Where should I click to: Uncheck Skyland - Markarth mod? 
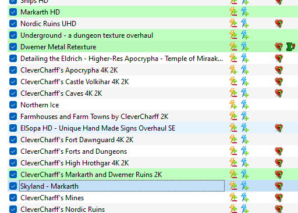[x=13, y=186]
